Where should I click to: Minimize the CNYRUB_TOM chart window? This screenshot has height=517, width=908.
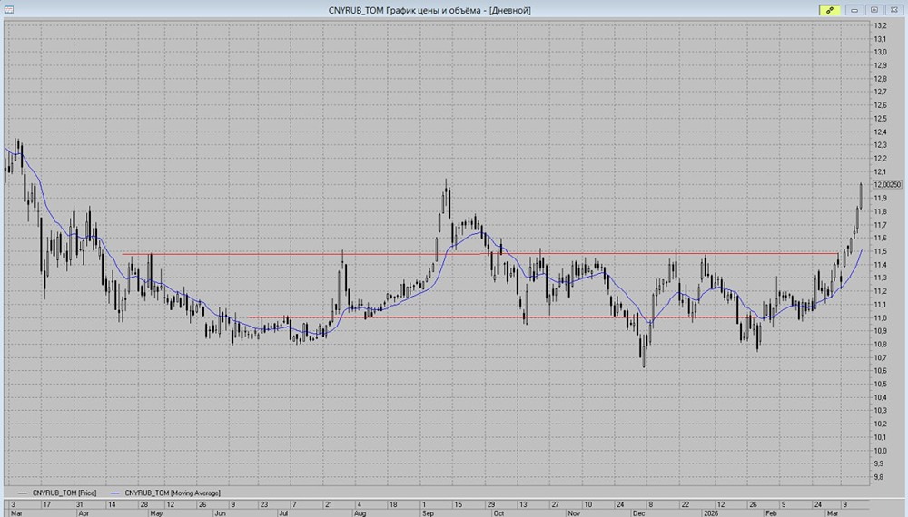(855, 10)
